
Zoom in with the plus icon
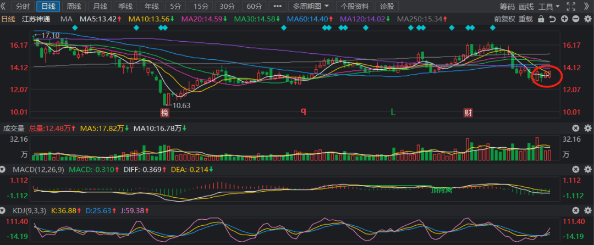tap(564, 19)
